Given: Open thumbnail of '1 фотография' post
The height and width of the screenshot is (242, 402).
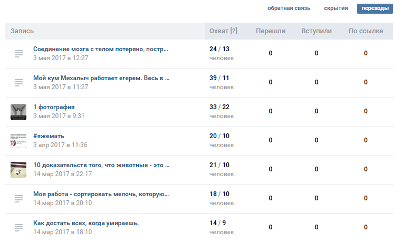Looking at the screenshot, I should point(18,111).
